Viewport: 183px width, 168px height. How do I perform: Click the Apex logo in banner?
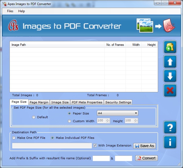click(13, 26)
